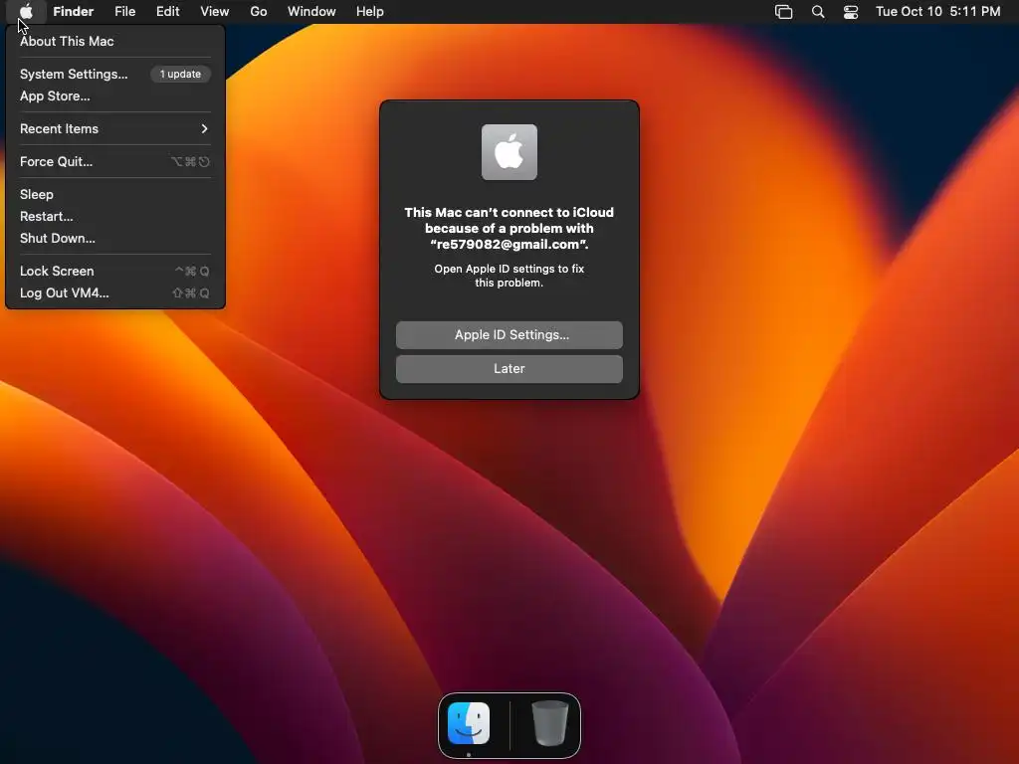The width and height of the screenshot is (1019, 764).
Task: Open Spotlight search magnifier icon
Action: (x=818, y=12)
